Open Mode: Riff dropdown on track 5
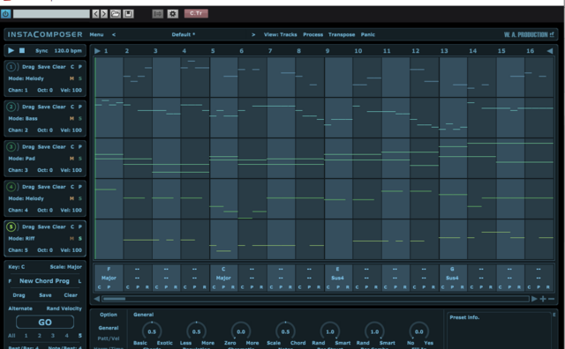Image resolution: width=565 pixels, height=349 pixels. click(x=21, y=238)
